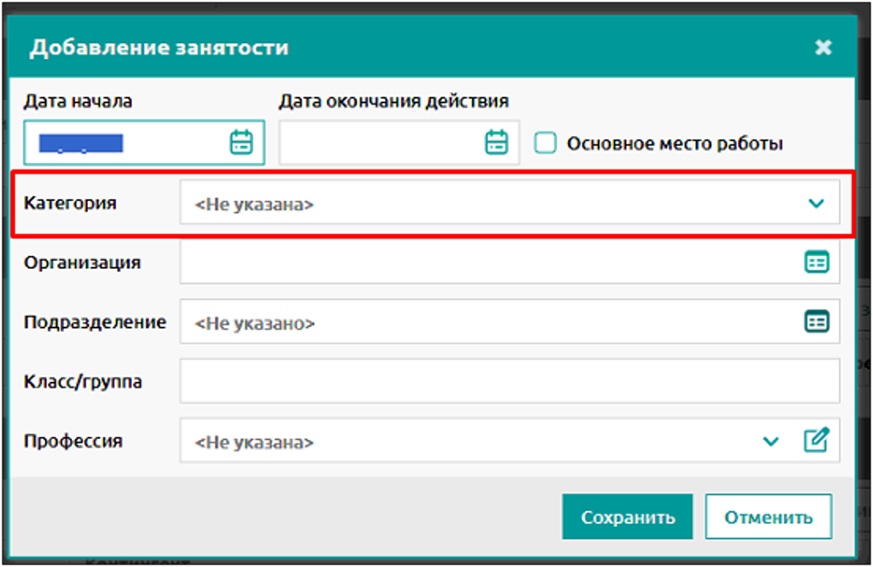The width and height of the screenshot is (873, 567).
Task: Expand the Категория dropdown chevron
Action: [x=817, y=203]
